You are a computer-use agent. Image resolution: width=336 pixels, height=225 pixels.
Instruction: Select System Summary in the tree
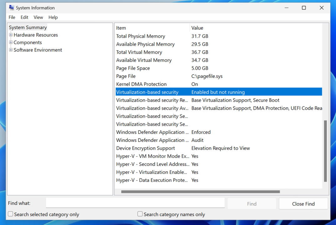tap(28, 27)
